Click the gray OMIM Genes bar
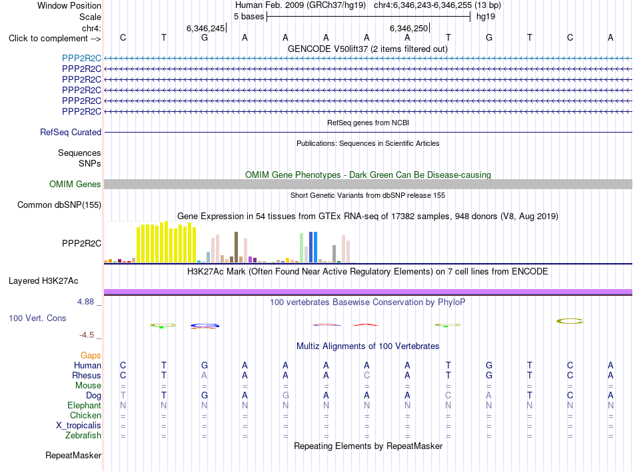This screenshot has width=633, height=471. click(x=368, y=184)
